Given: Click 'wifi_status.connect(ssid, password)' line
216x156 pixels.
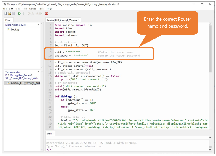Looking at the screenshot, I should pos(83,69).
